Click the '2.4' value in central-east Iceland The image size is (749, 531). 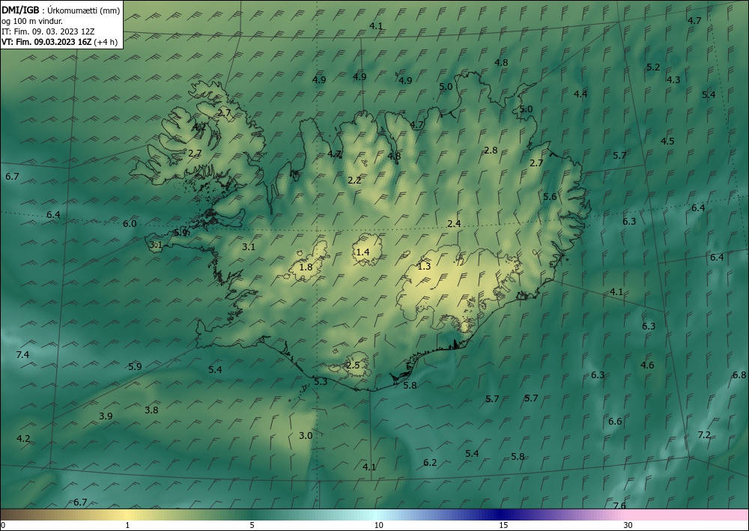(454, 223)
